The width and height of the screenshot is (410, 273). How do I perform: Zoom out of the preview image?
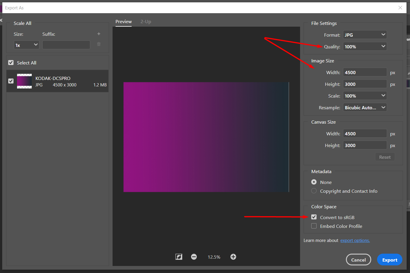point(194,257)
